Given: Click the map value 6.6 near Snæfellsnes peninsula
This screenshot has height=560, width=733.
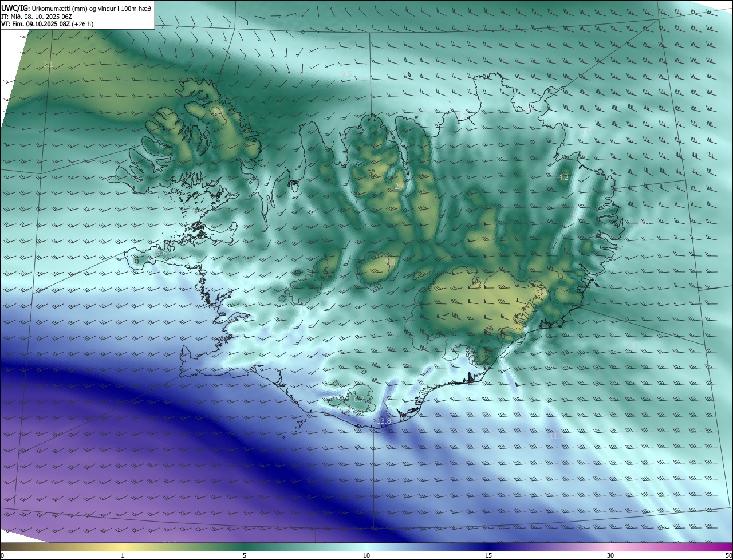Looking at the screenshot, I should tap(161, 253).
